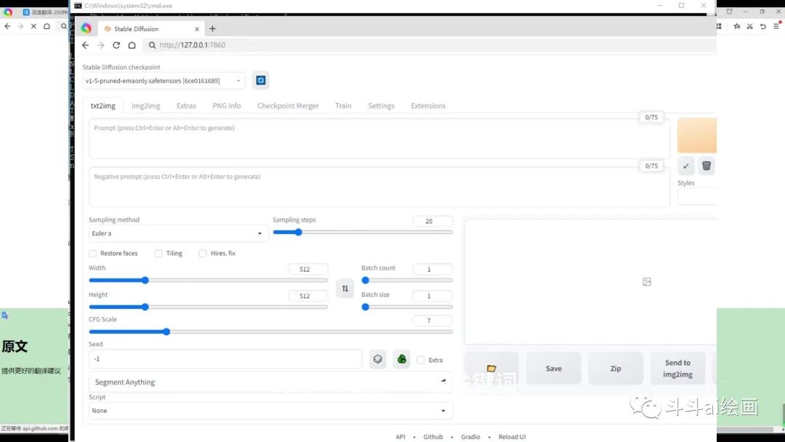
Task: Enable the Tiling checkbox
Action: pos(158,253)
